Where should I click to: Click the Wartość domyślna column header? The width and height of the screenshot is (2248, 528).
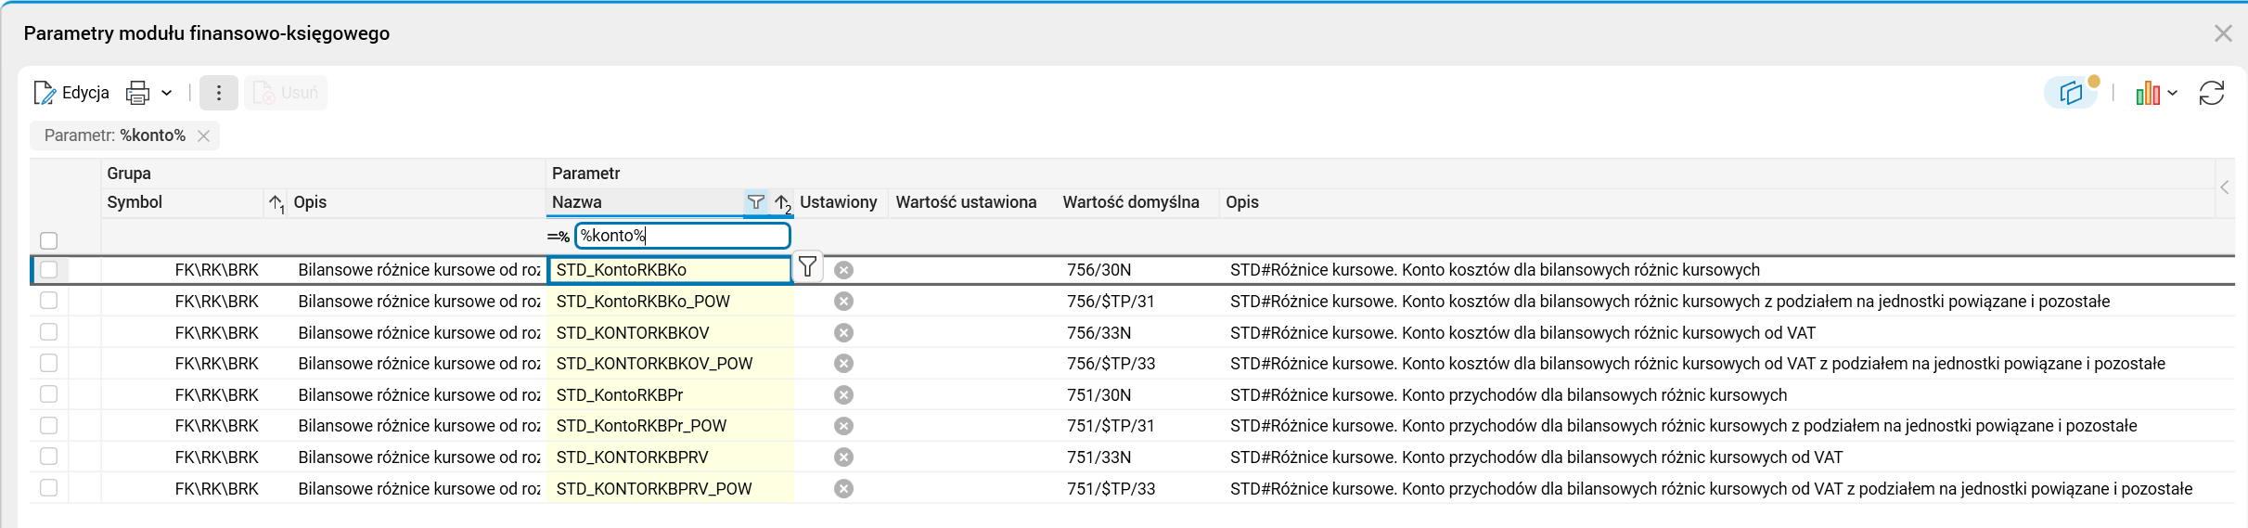point(1131,202)
